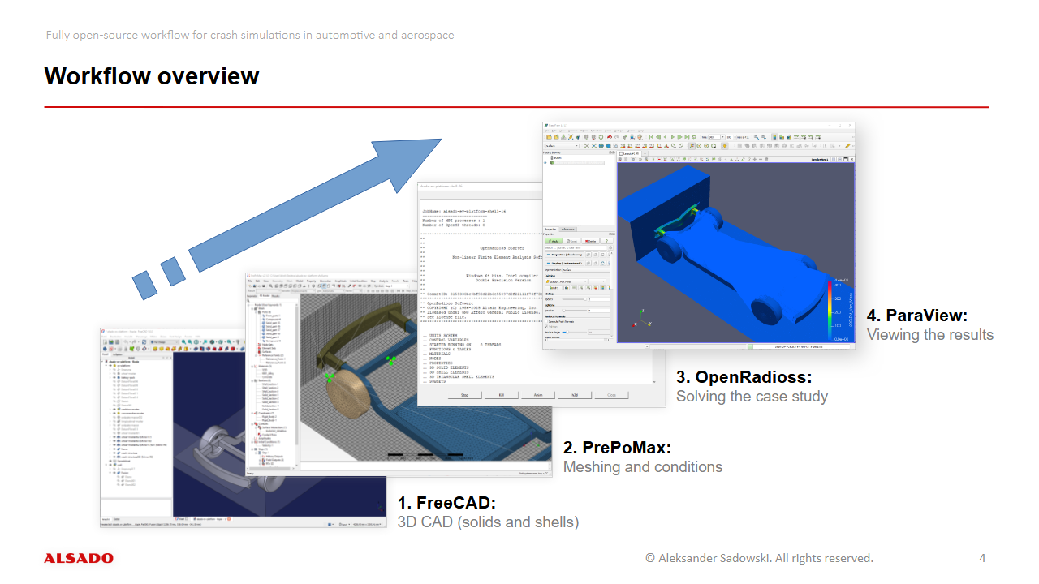Click the ParaView logo in its title bar
1039x584 pixels.
[x=547, y=126]
